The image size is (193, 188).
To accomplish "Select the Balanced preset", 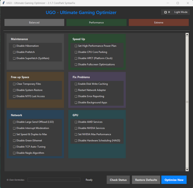I will (34, 22).
